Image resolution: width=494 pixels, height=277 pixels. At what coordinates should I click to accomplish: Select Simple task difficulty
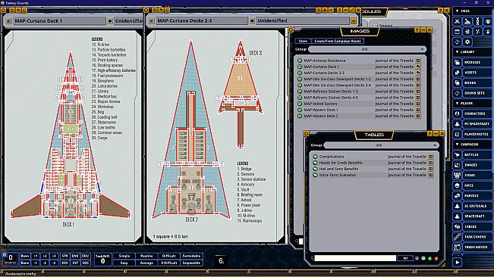tap(124, 256)
